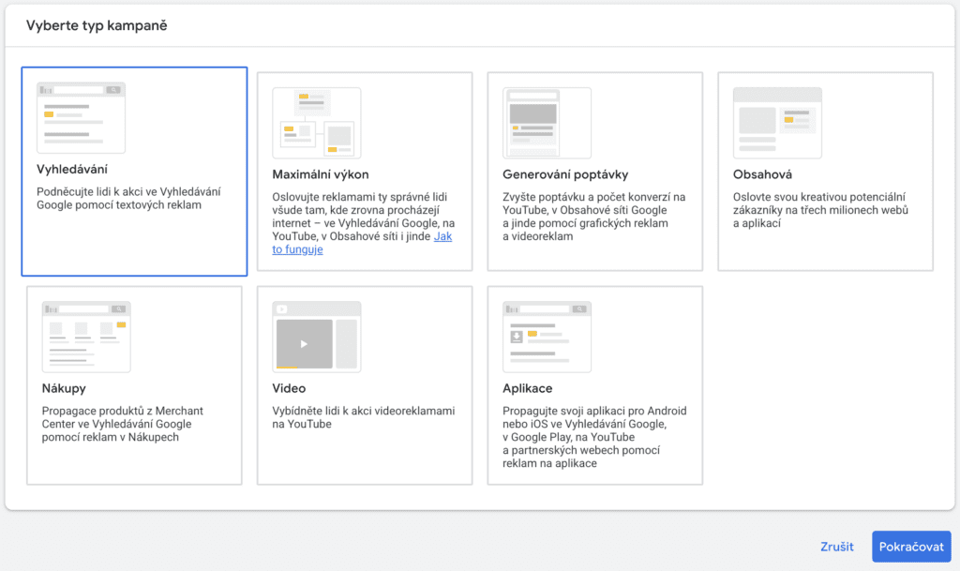Screen dimensions: 960x571
Task: Pick the Aplikace campaign type title
Action: point(528,388)
